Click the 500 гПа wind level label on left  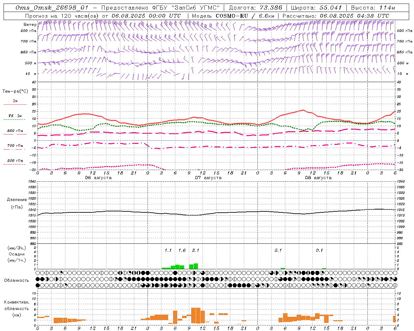point(28,31)
